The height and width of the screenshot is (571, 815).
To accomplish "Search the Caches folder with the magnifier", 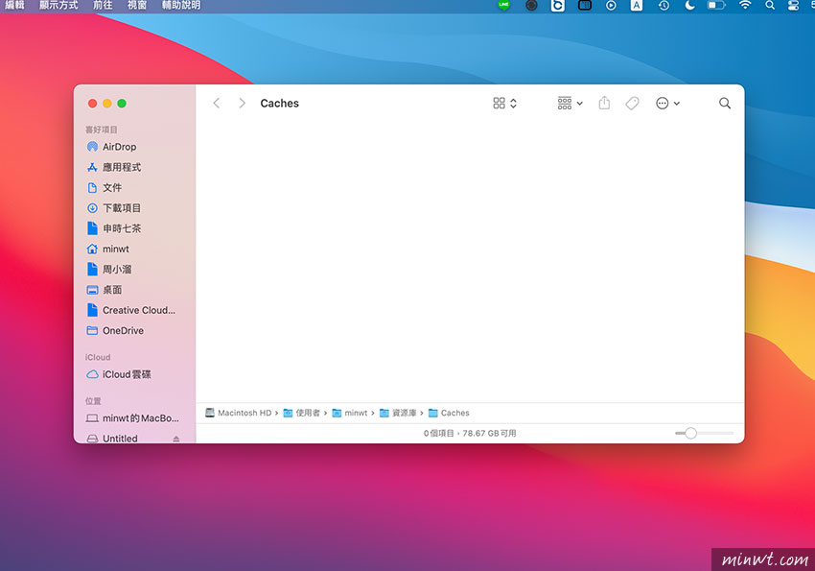I will [x=725, y=103].
